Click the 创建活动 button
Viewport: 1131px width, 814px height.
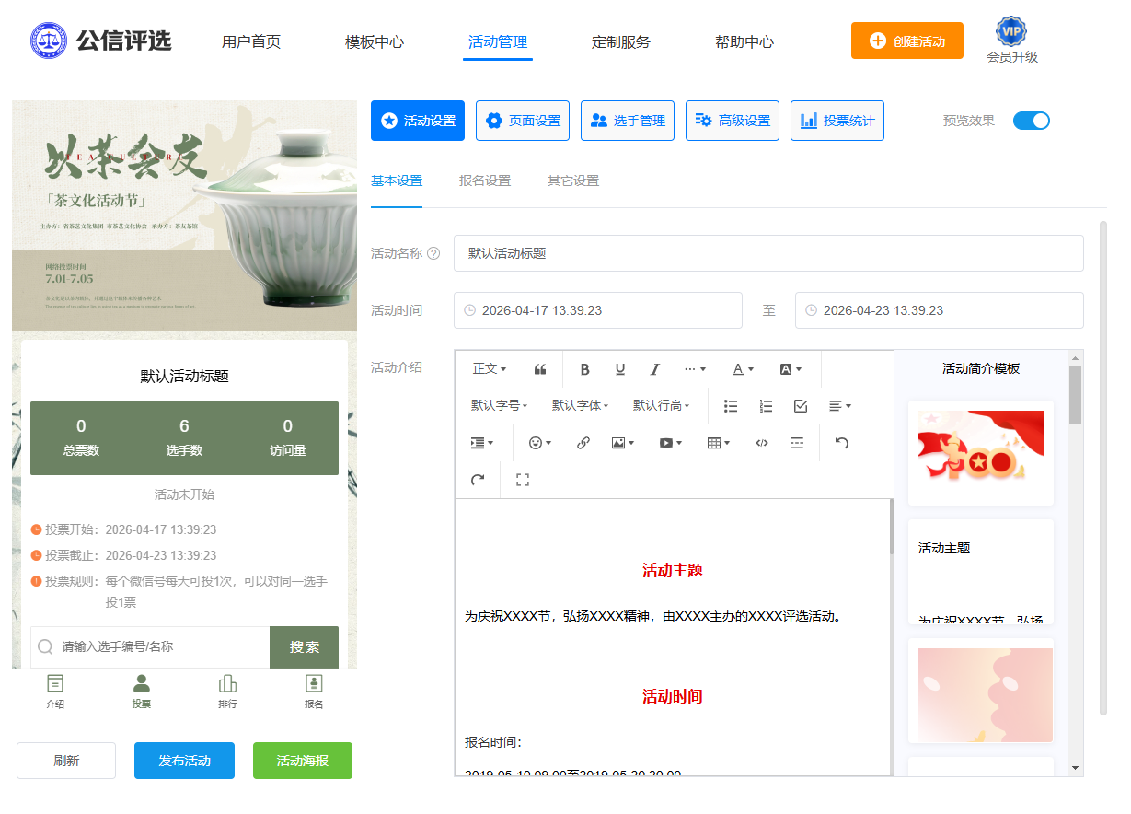point(907,41)
